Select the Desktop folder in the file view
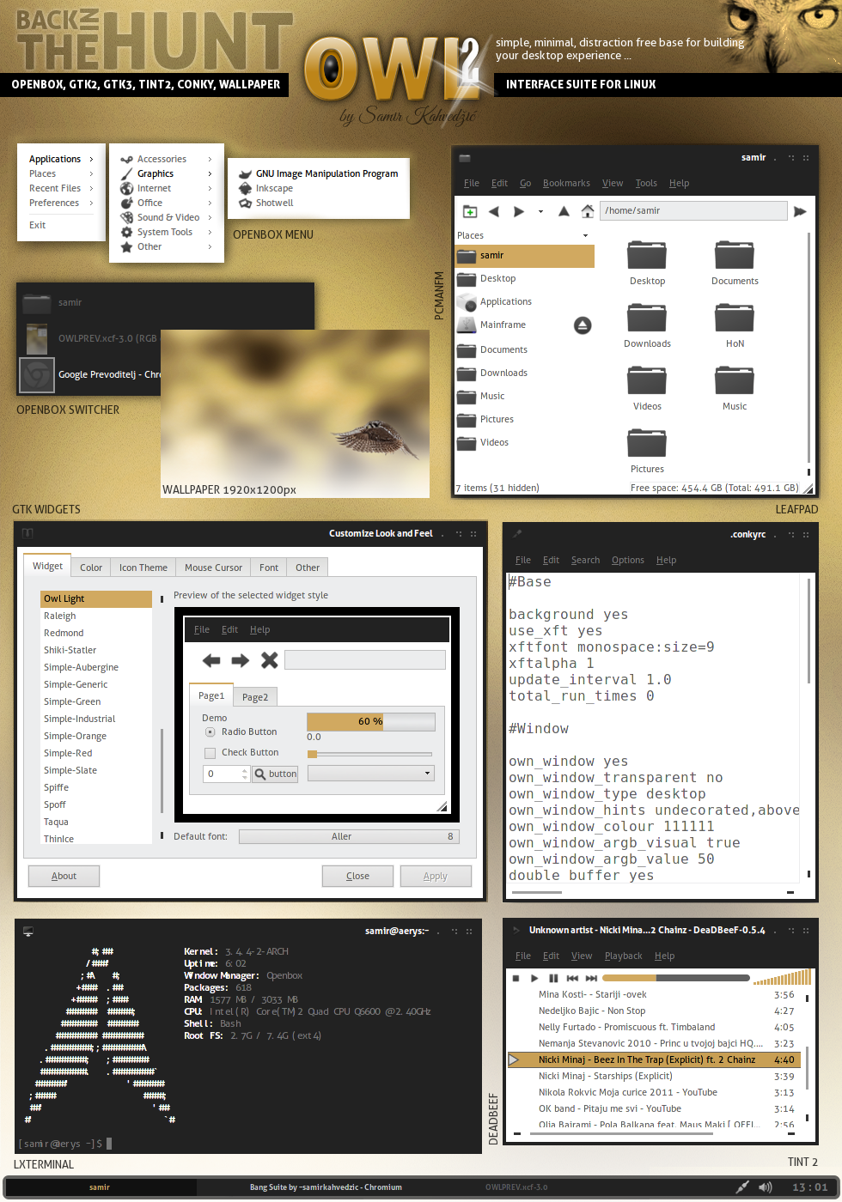842x1202 pixels. (x=647, y=254)
